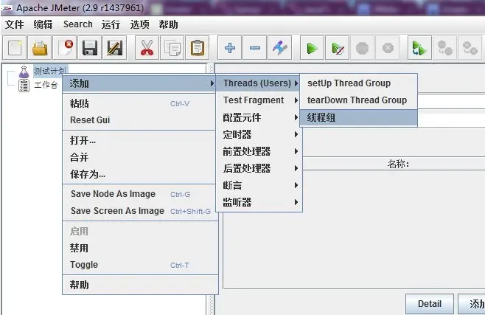The width and height of the screenshot is (485, 315).
Task: Expand 断言 submenu
Action: 259,185
